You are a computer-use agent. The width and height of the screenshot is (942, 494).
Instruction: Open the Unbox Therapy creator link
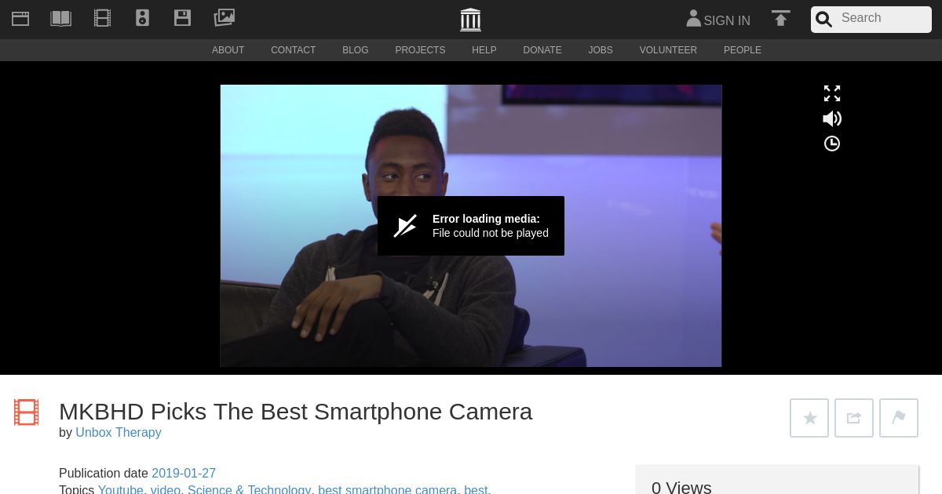pos(119,433)
